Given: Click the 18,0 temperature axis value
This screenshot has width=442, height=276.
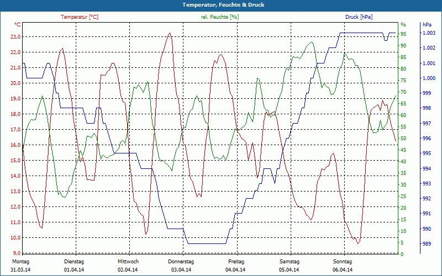Looking at the screenshot, I should 15,114.
